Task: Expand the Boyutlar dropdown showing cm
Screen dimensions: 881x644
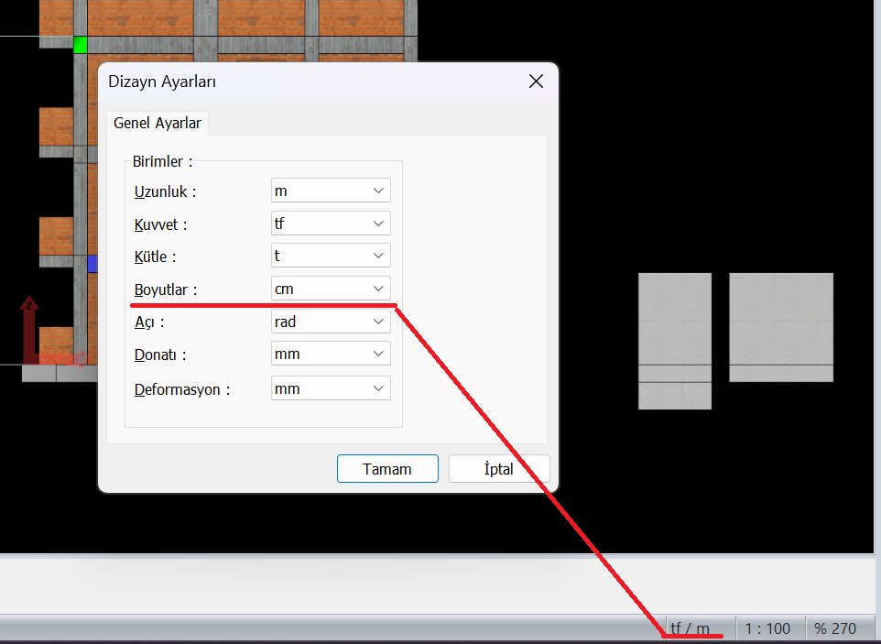Action: [x=331, y=289]
